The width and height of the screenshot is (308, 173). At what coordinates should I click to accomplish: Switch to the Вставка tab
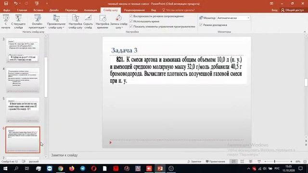coord(38,10)
